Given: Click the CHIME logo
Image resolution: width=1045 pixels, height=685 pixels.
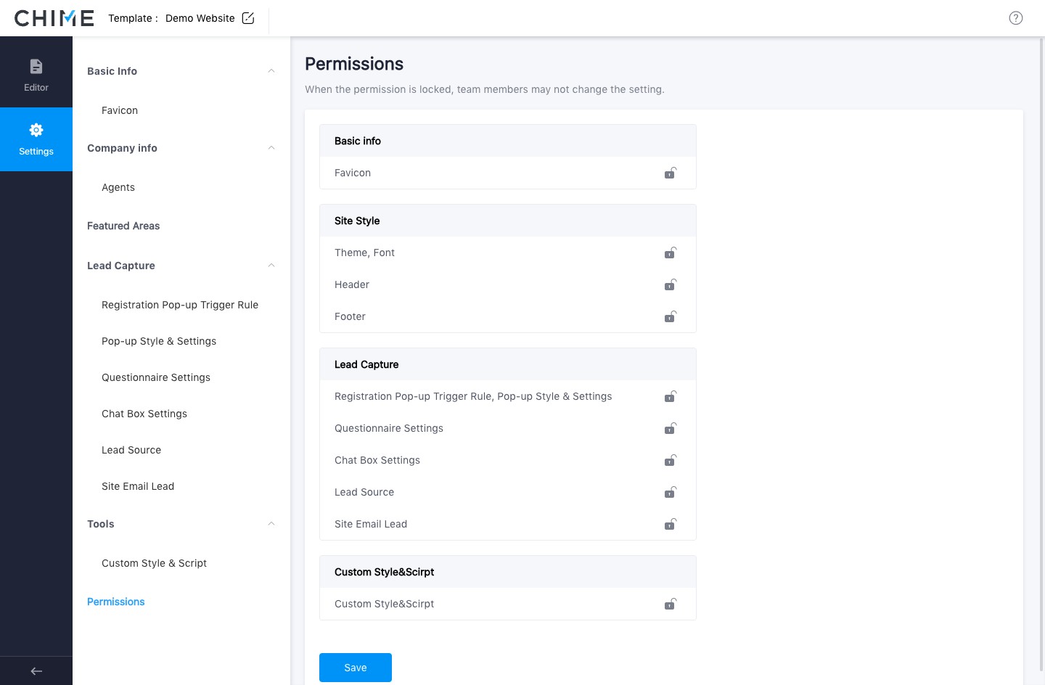Looking at the screenshot, I should pyautogui.click(x=54, y=18).
